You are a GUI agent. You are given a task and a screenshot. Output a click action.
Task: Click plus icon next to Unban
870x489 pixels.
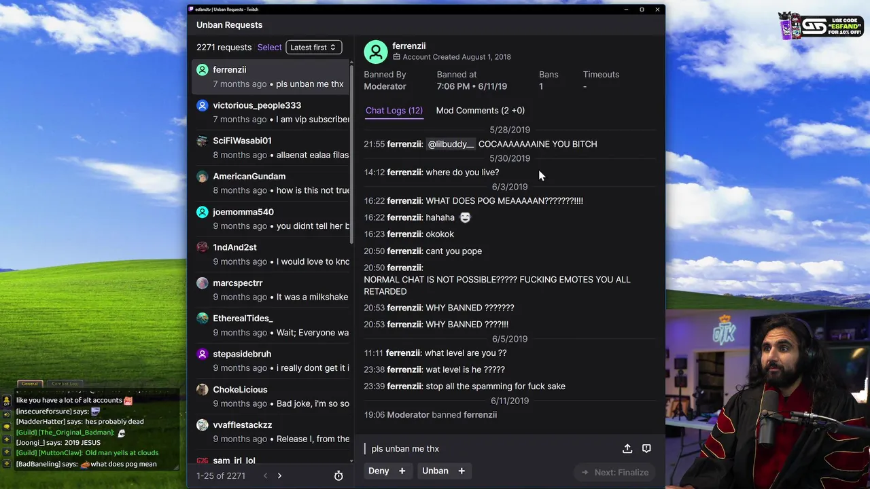point(462,471)
